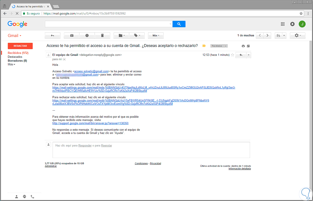Image resolution: width=313 pixels, height=201 pixels.
Task: Select the Acceso te ha permitido tab
Action: (31, 6)
